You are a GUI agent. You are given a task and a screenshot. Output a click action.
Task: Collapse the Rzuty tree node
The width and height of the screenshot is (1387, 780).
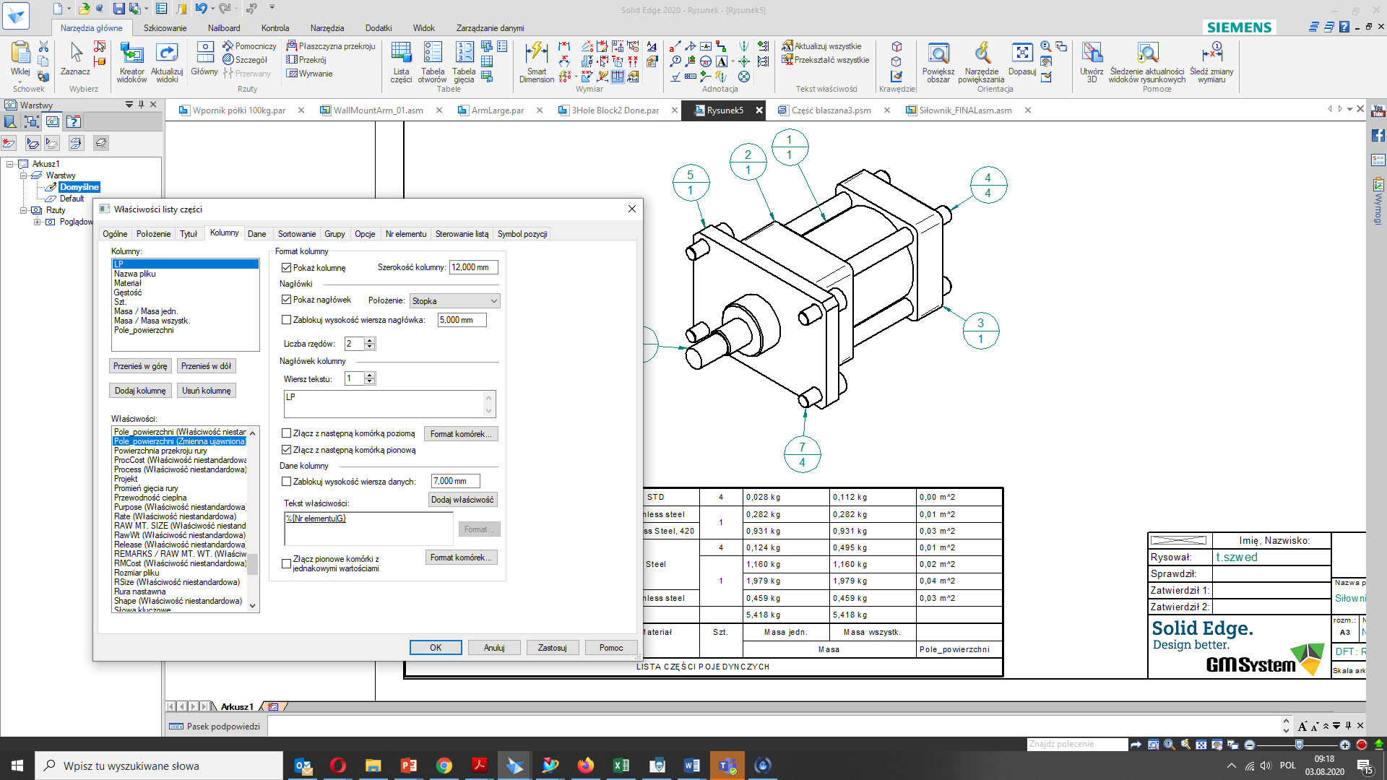[23, 210]
